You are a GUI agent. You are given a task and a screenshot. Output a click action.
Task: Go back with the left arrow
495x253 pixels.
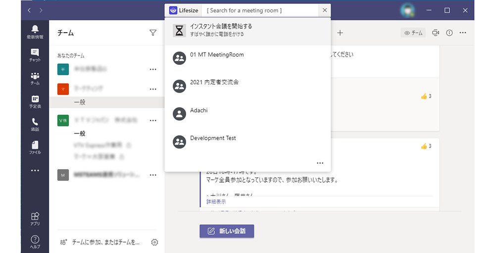click(x=29, y=10)
